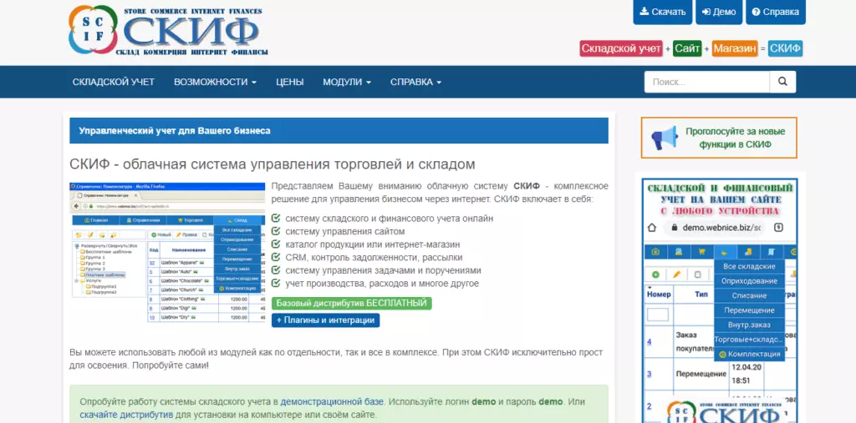
Task: Click the orange Магазин badge
Action: point(736,48)
